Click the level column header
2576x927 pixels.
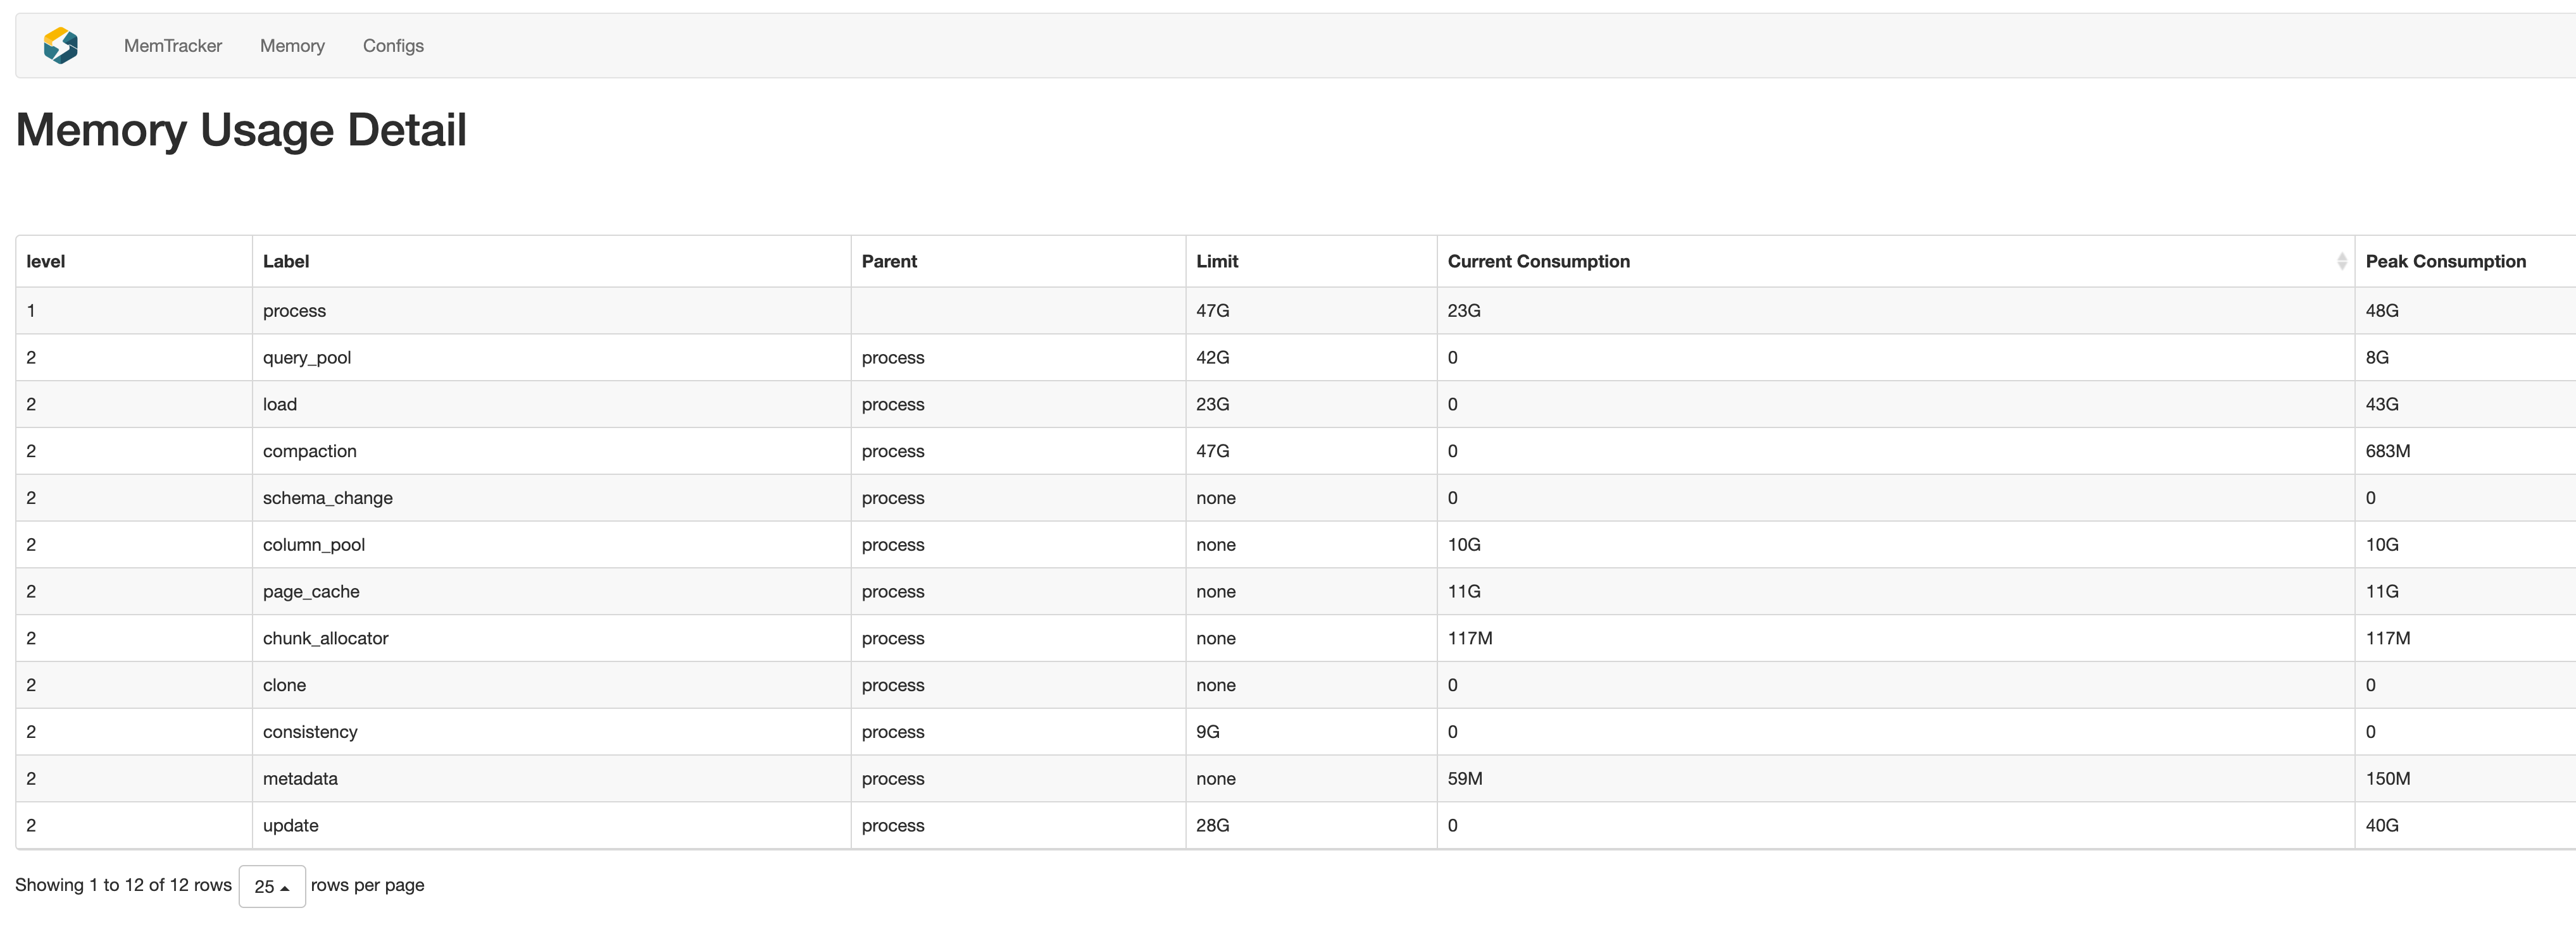(x=134, y=262)
